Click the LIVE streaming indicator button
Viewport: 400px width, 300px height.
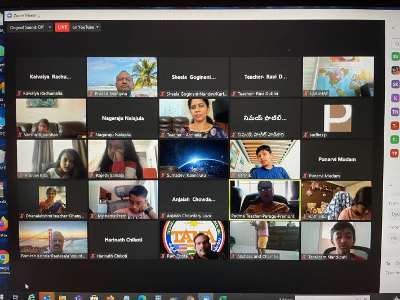[62, 27]
